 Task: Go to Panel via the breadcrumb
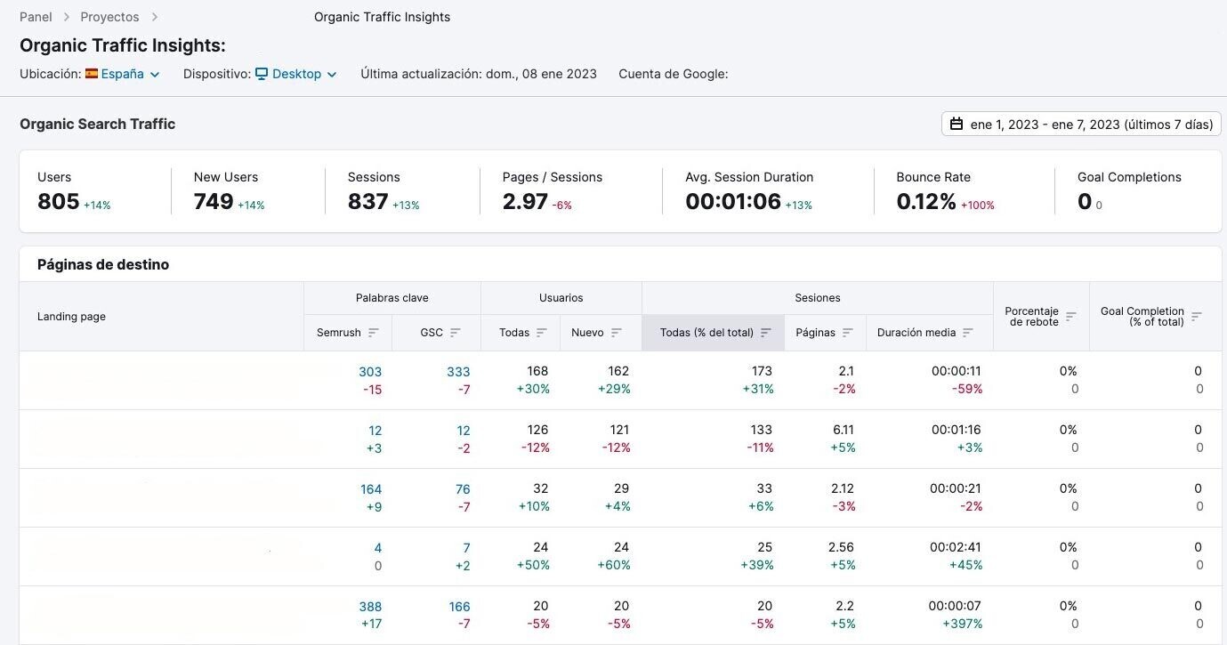pyautogui.click(x=36, y=16)
